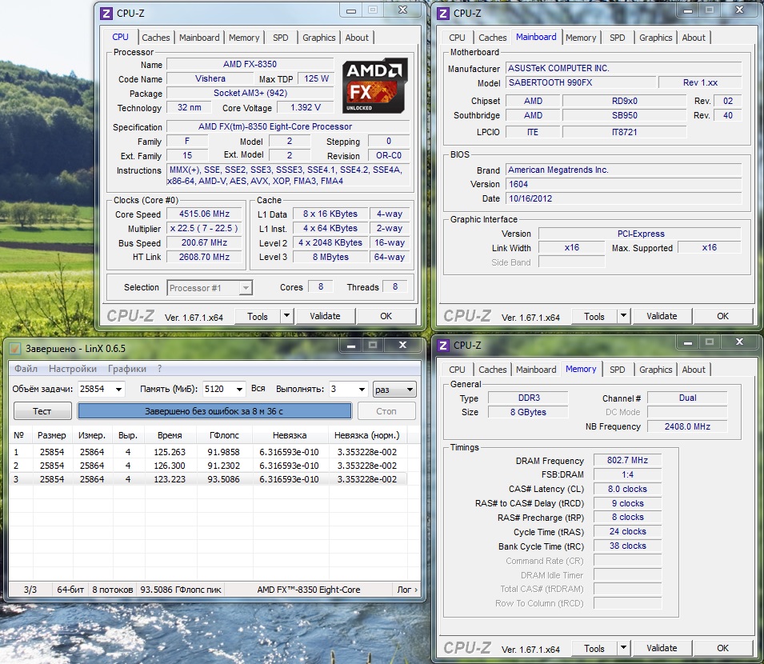Select the CPU tab in the Mainboard window
The height and width of the screenshot is (664, 764).
tap(457, 38)
